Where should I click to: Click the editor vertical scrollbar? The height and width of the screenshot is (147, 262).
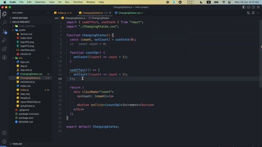(261, 53)
